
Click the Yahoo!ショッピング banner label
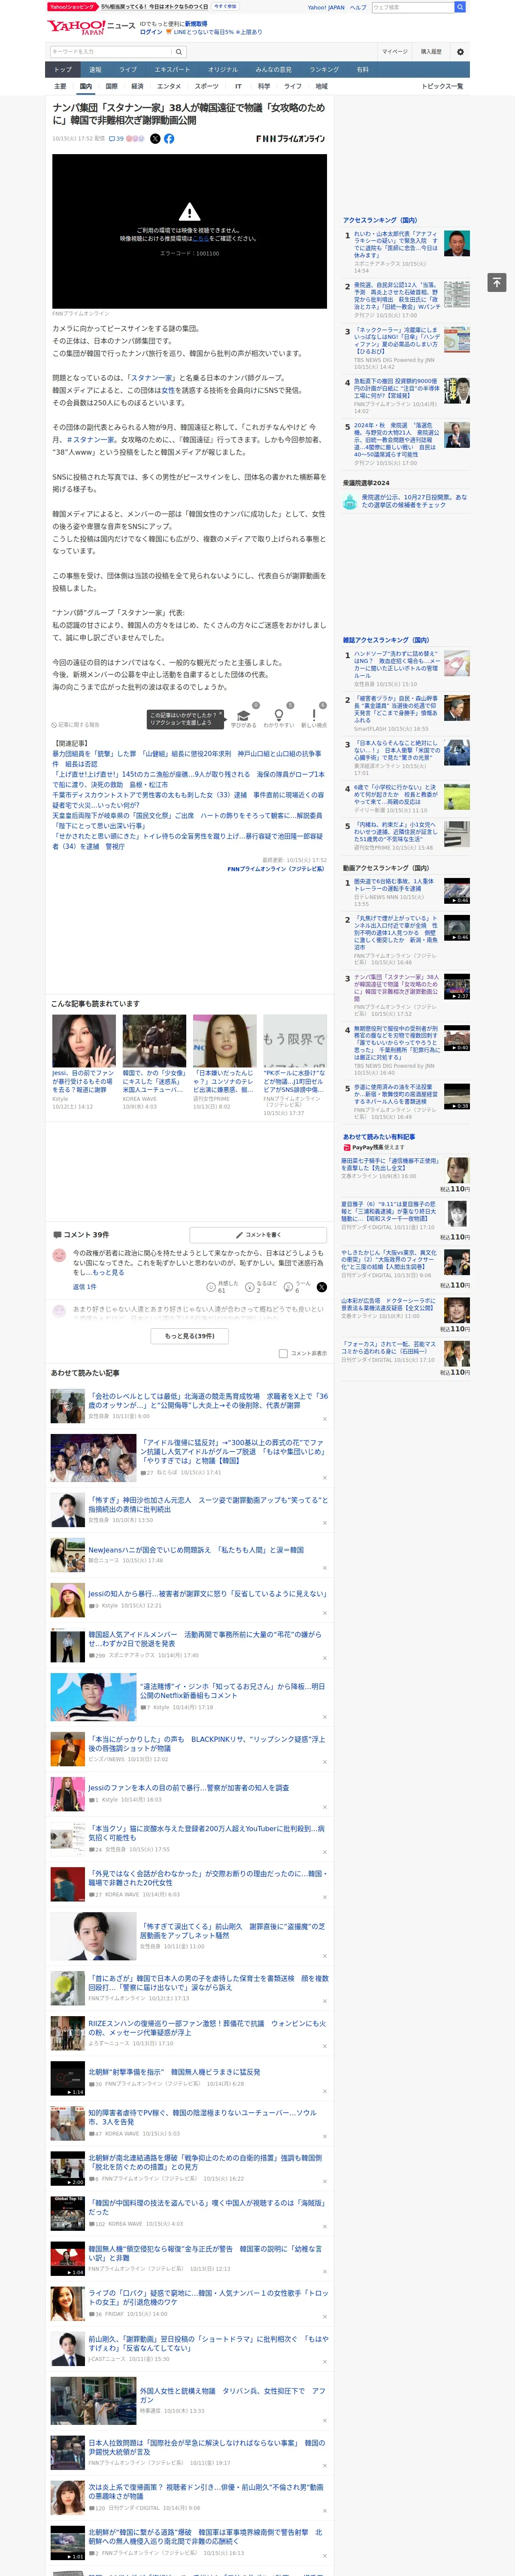[x=72, y=7]
